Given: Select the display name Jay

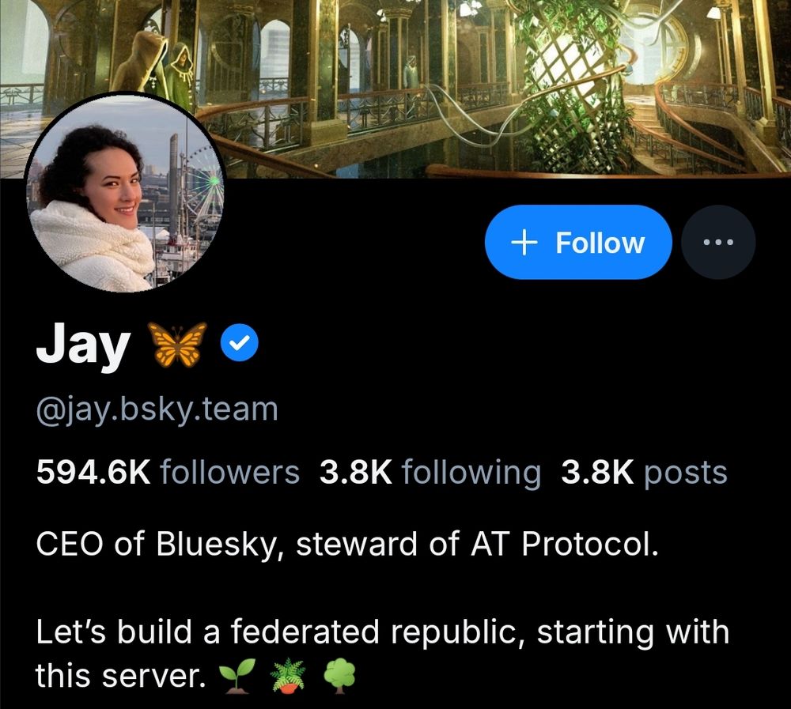Looking at the screenshot, I should point(83,345).
